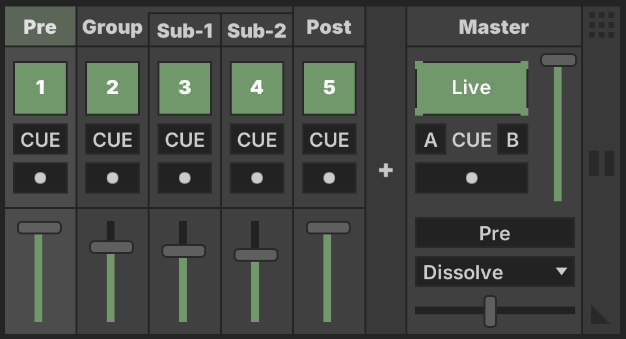Click the Dissolve dropdown arrow
626x339 pixels.
point(562,271)
